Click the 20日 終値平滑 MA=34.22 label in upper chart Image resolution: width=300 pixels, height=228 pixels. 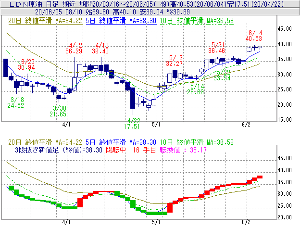tap(45, 21)
